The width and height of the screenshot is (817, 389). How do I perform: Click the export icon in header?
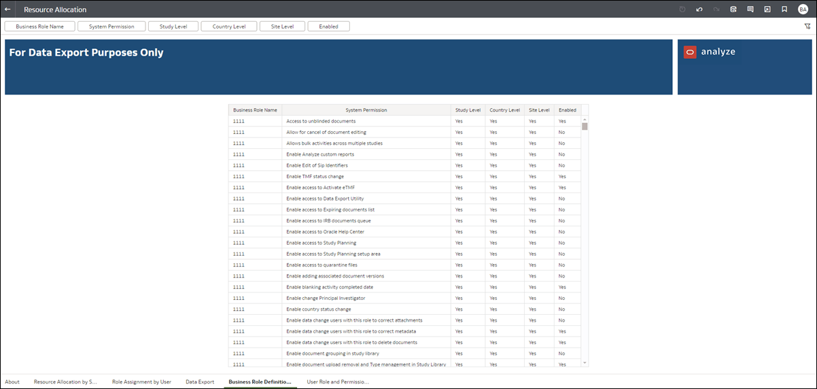point(767,10)
